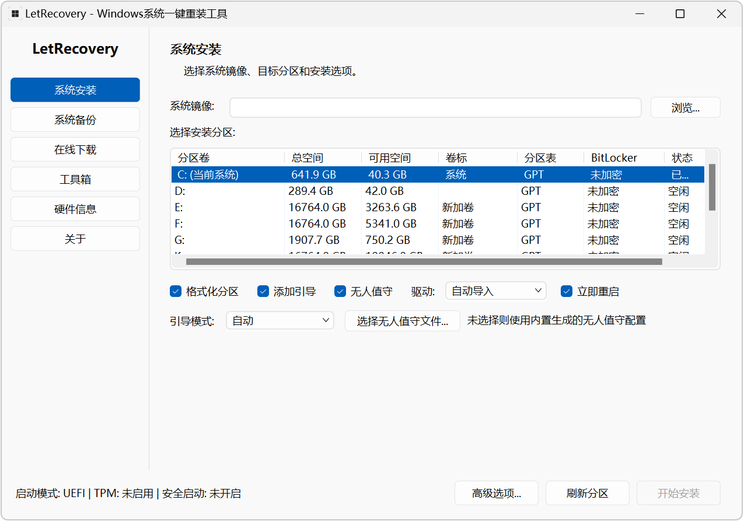Select the G: partition row
744x521 pixels.
pyautogui.click(x=438, y=240)
